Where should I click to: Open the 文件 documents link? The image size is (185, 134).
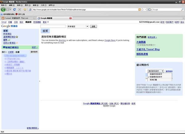pos(16,22)
